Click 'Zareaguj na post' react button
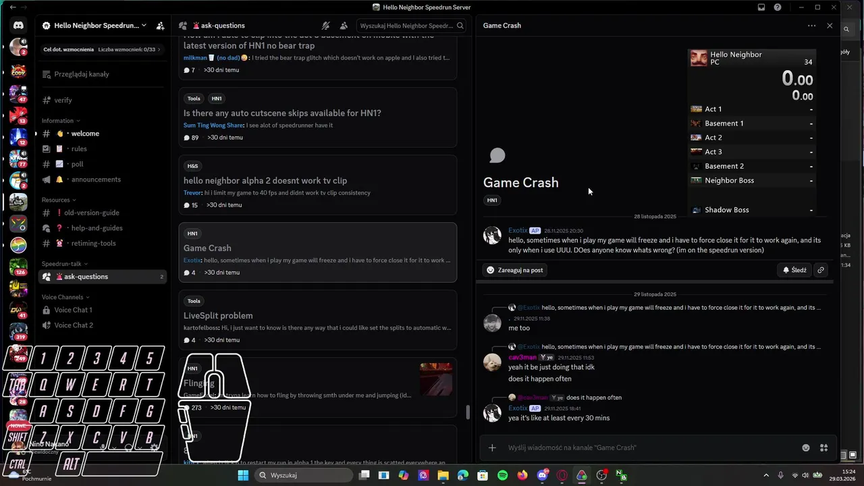864x486 pixels. [515, 270]
